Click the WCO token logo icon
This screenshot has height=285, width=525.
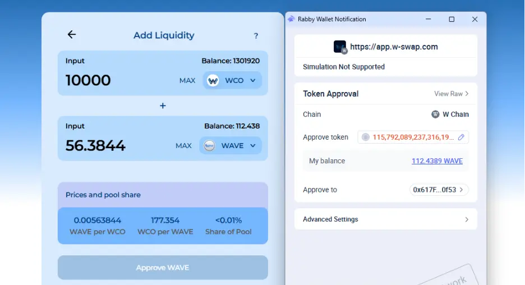click(213, 80)
